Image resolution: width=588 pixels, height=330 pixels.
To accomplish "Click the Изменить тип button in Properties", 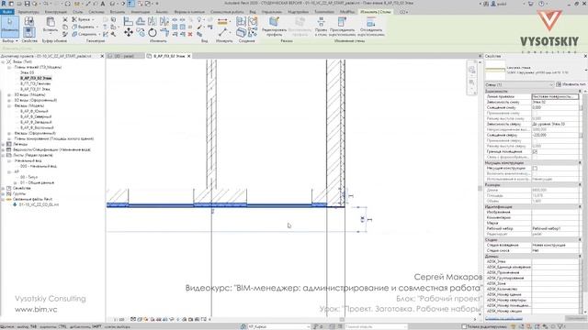I will [x=571, y=84].
